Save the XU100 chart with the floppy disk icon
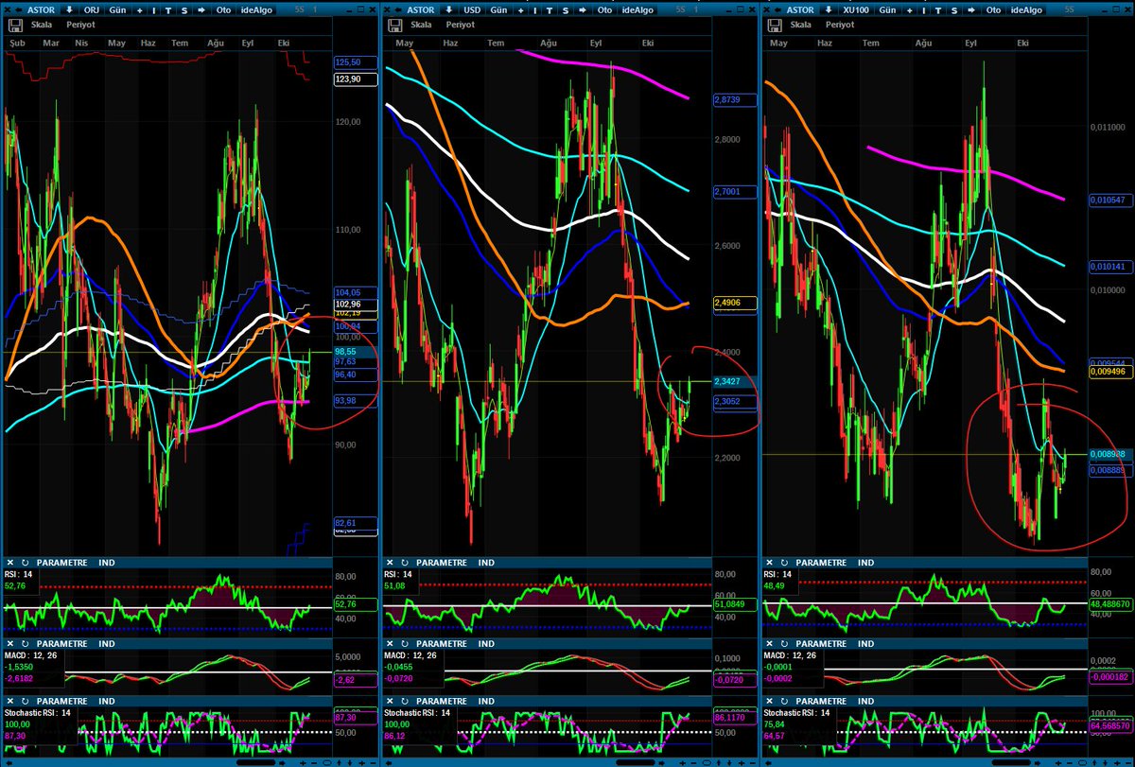This screenshot has height=767, width=1135. (776, 26)
